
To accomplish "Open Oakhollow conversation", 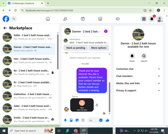I will tap(28, 96).
